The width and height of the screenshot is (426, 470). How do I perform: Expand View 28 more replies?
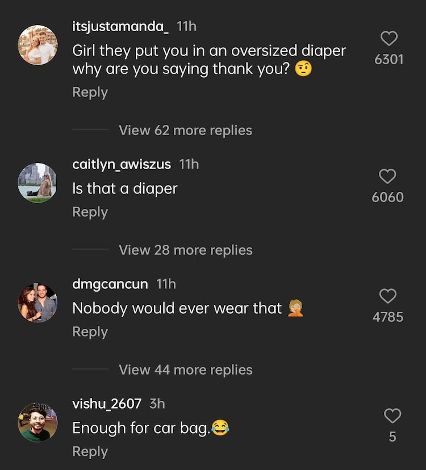[x=185, y=250]
